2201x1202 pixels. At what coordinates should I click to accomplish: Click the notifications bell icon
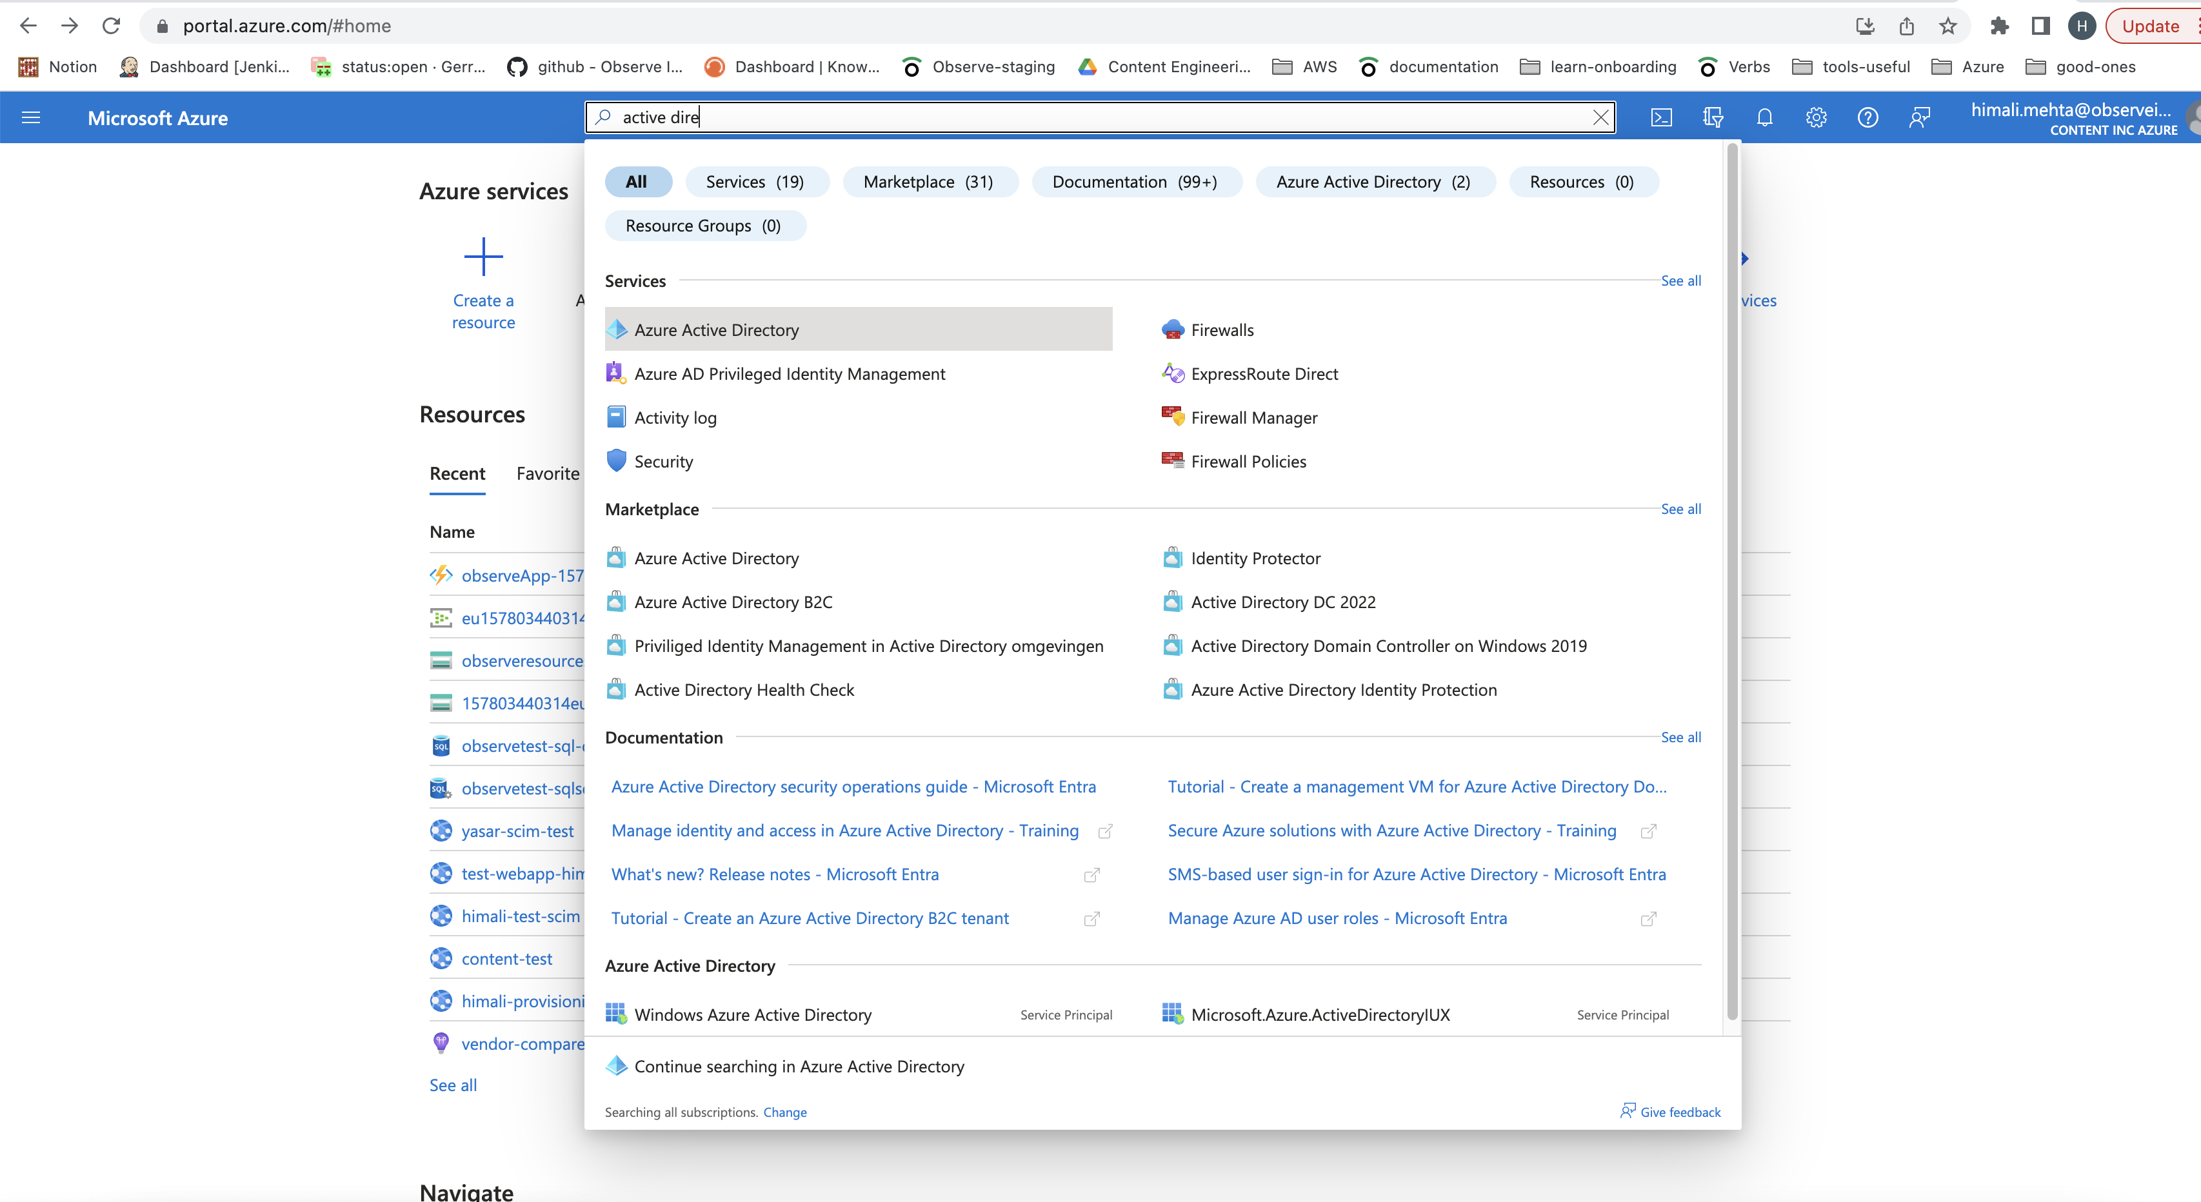pyautogui.click(x=1764, y=118)
